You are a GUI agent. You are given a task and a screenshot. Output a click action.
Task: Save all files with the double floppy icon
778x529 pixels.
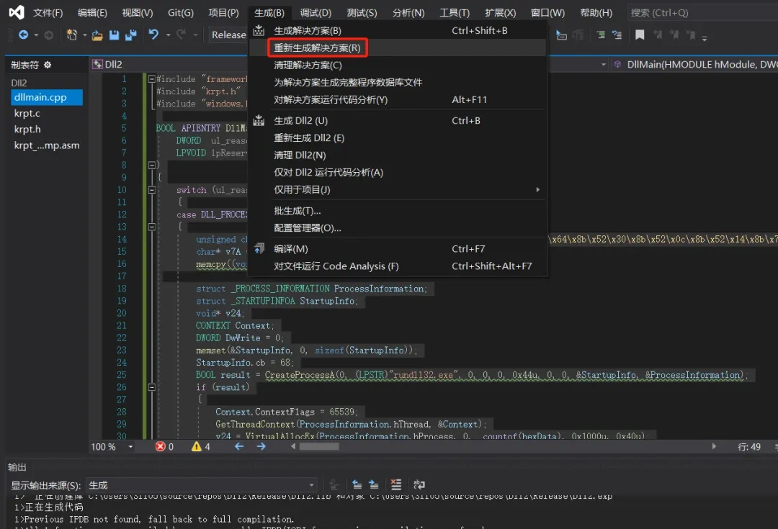coord(131,35)
